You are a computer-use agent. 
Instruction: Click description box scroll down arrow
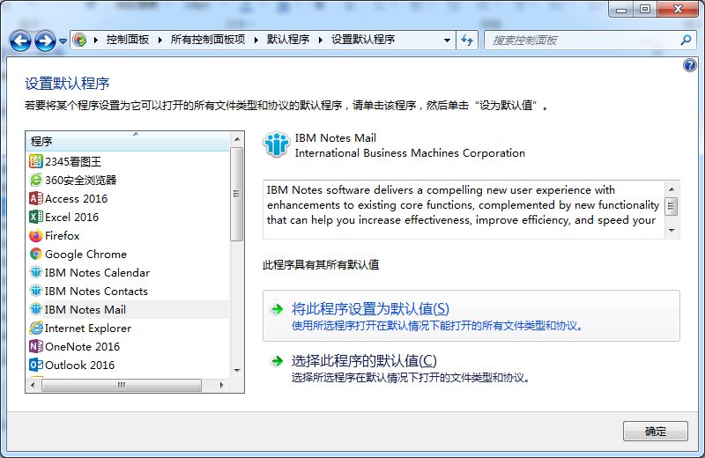672,230
